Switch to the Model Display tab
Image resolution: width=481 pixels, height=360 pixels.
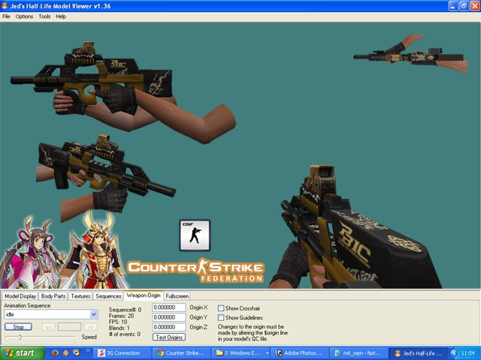20,296
